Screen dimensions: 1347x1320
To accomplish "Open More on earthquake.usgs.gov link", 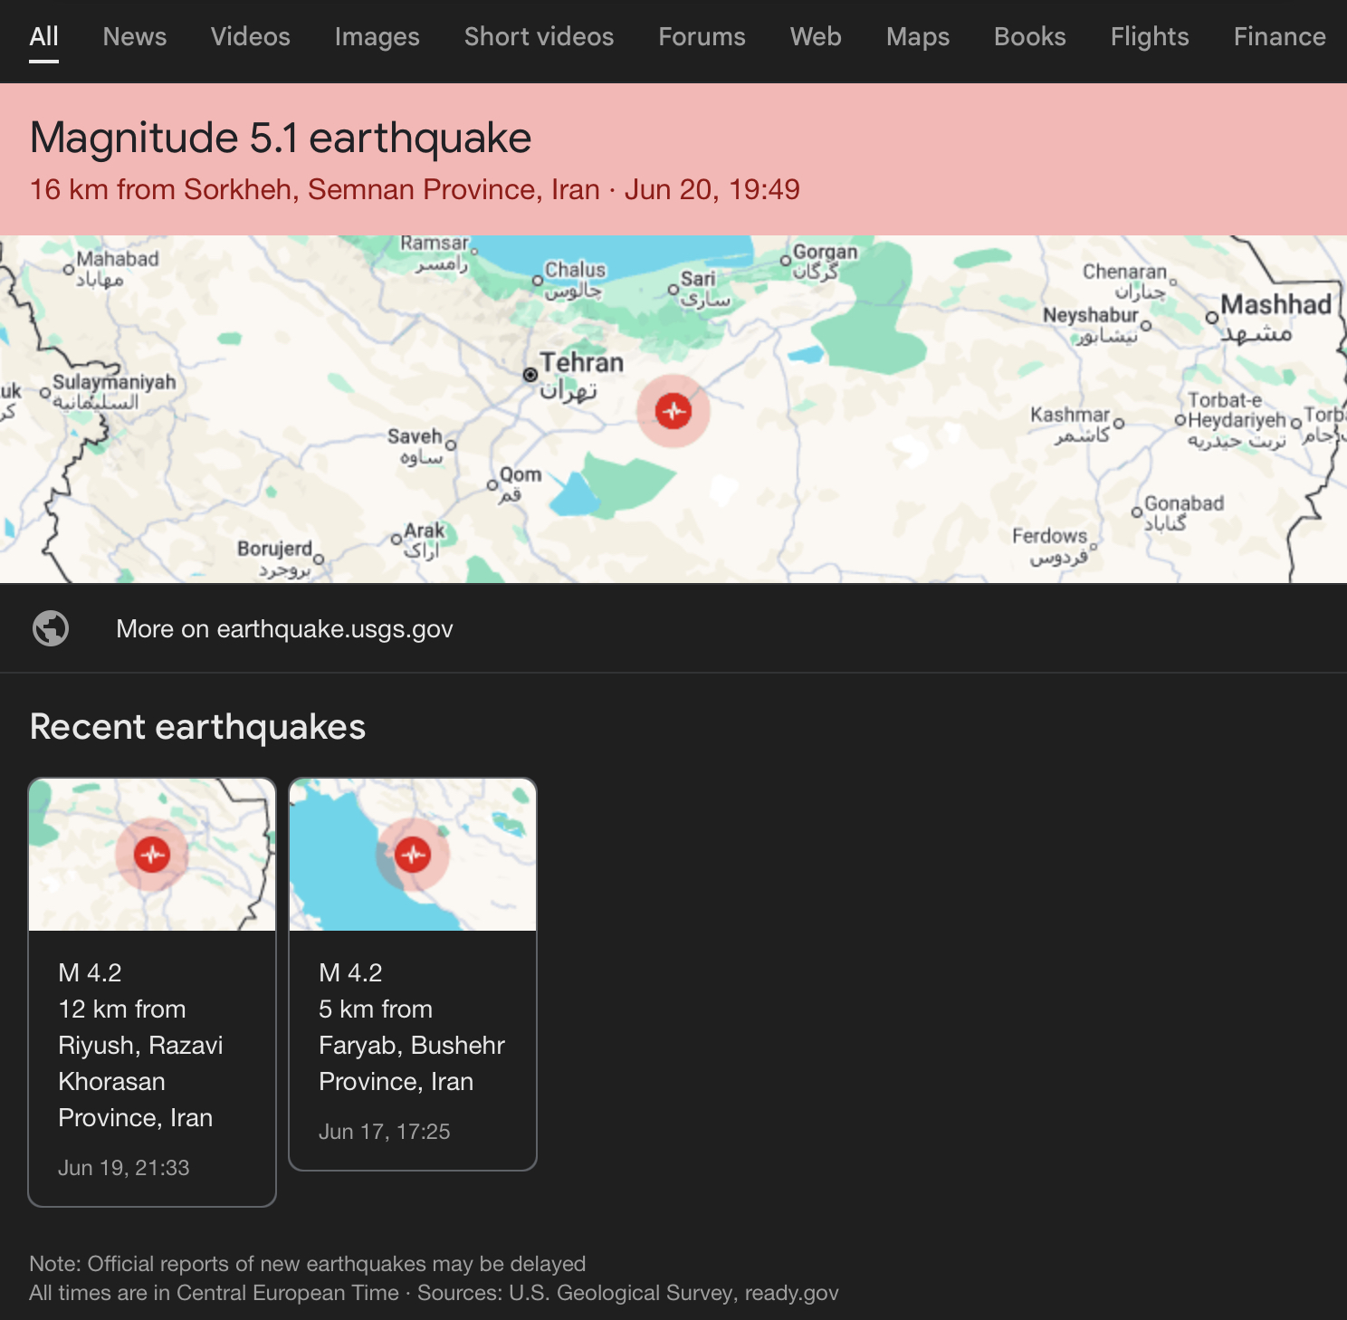I will tap(284, 629).
